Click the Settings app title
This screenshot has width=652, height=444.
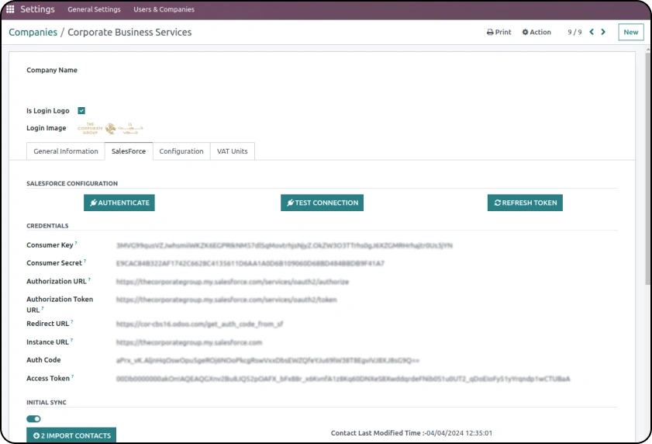(37, 9)
